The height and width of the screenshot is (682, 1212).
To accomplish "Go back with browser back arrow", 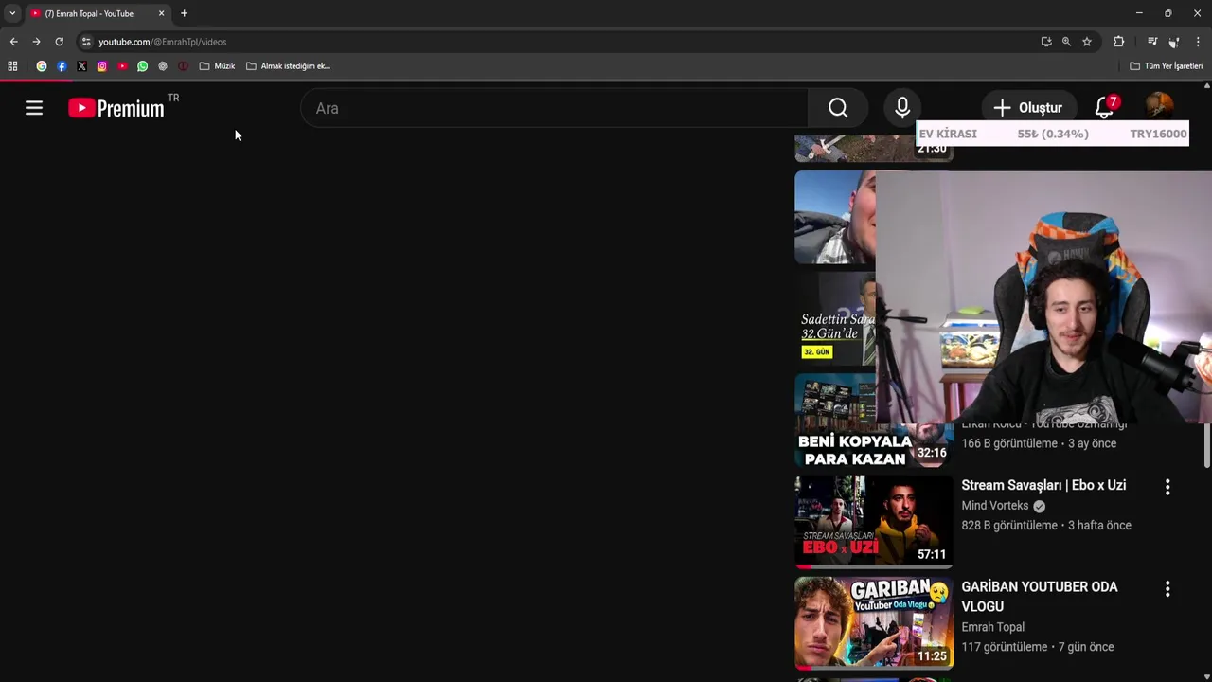I will point(13,42).
